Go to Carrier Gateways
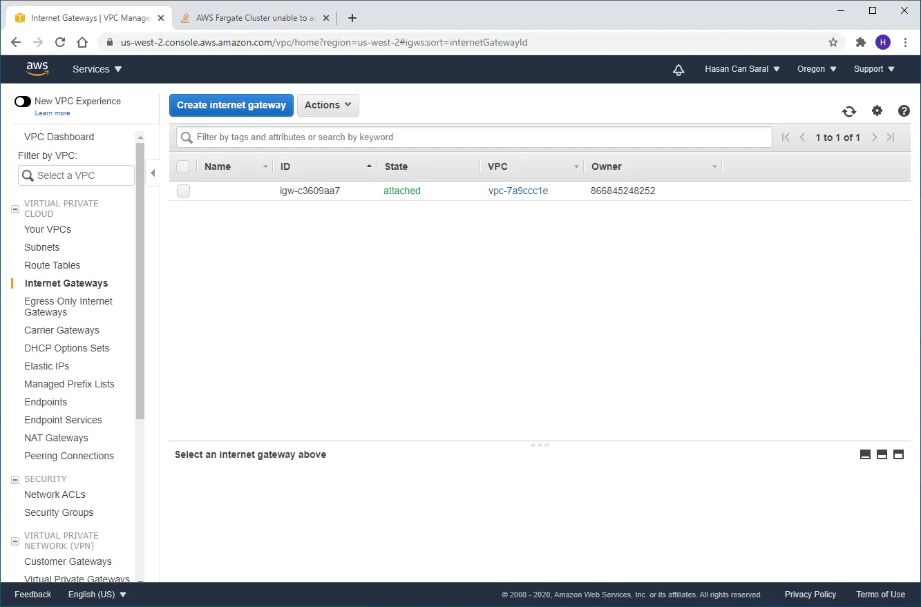The height and width of the screenshot is (607, 921). pos(62,330)
